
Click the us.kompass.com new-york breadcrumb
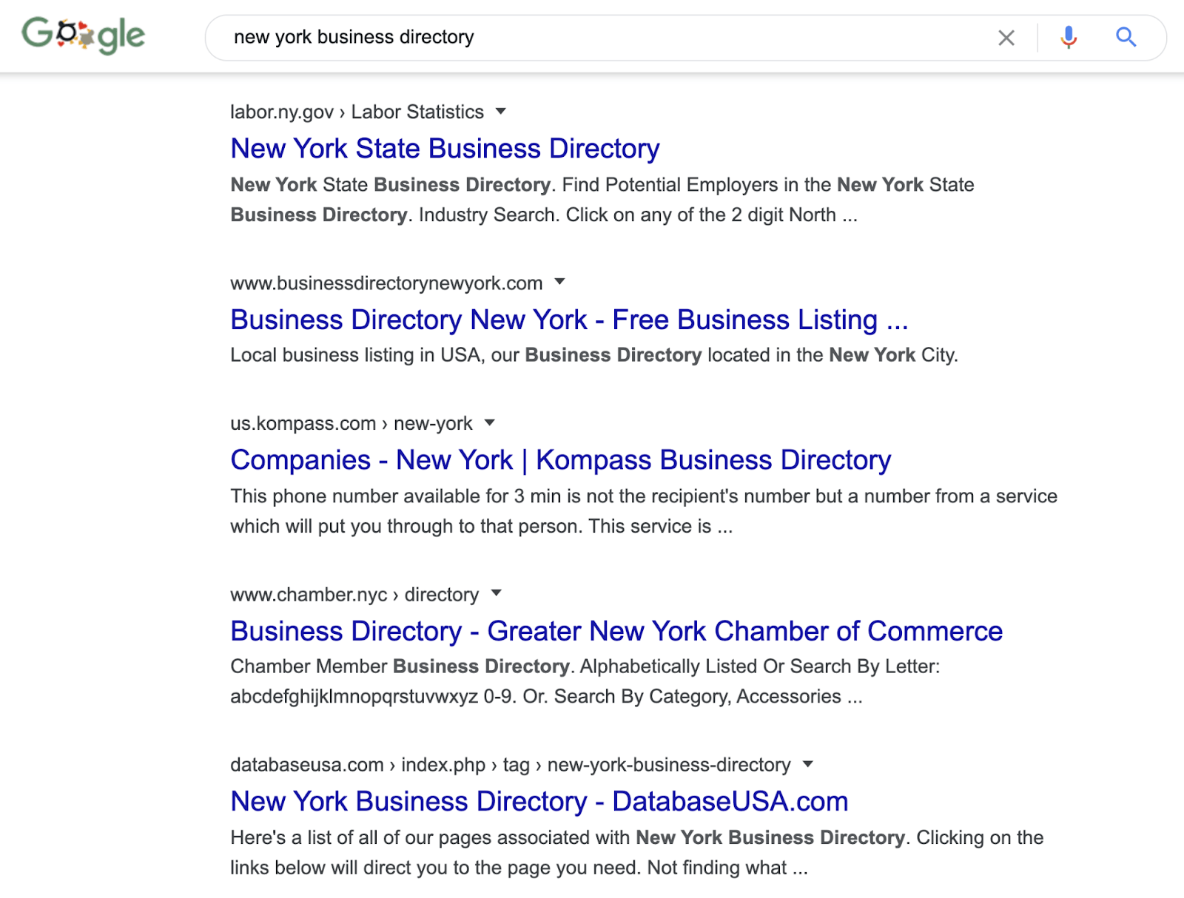(x=351, y=423)
